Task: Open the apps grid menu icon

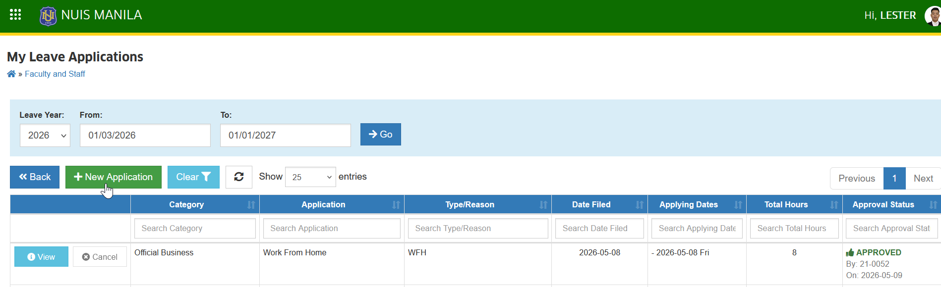Action: (x=15, y=15)
